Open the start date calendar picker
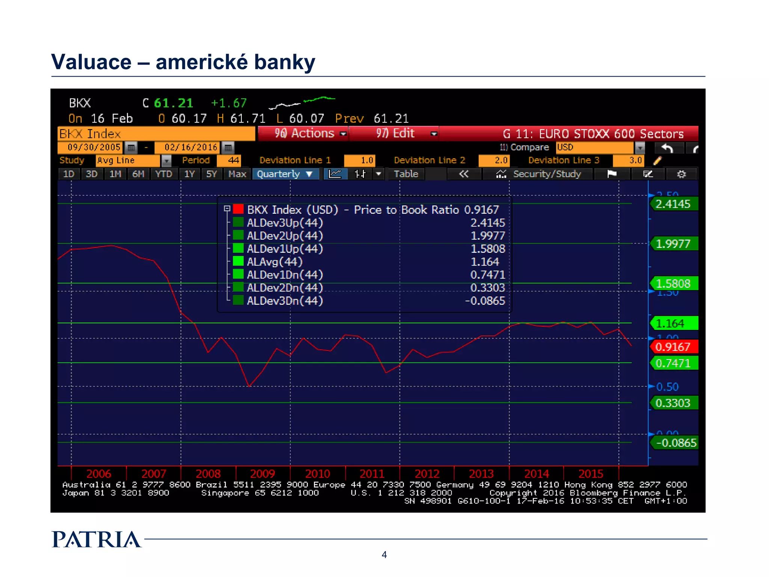 click(x=131, y=148)
